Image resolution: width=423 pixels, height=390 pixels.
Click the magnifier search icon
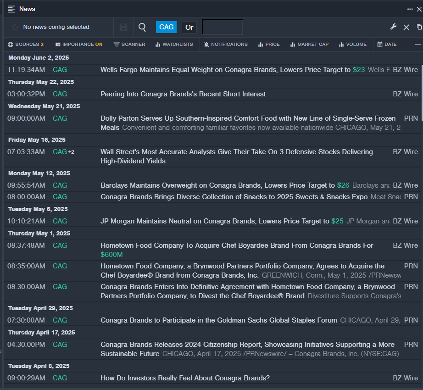pyautogui.click(x=142, y=27)
